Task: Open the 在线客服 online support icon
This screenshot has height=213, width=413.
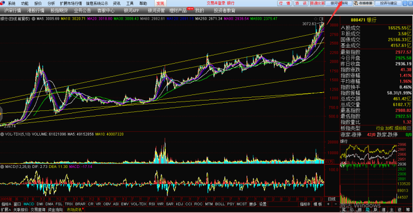Action: point(363,3)
